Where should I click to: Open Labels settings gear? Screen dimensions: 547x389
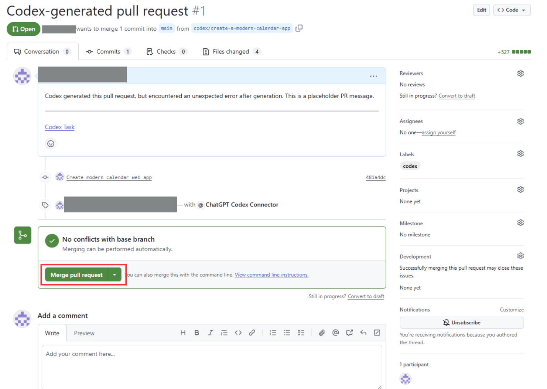click(520, 154)
